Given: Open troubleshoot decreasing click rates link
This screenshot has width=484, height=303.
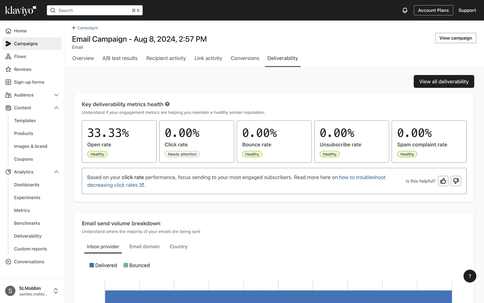Looking at the screenshot, I should pyautogui.click(x=362, y=178).
